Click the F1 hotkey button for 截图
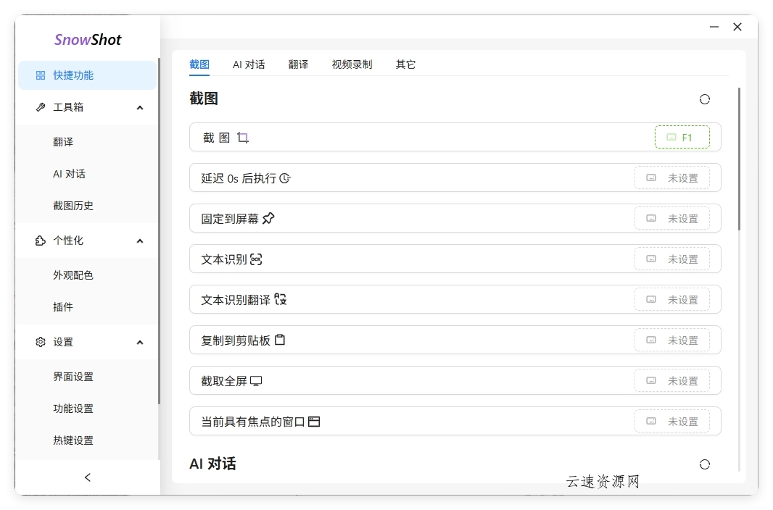 pos(682,137)
